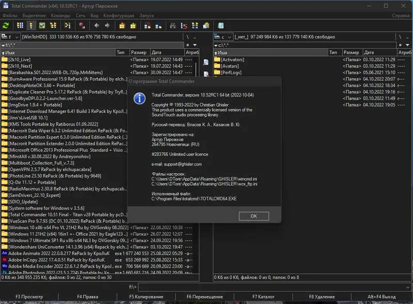Toggle the directory tree view mode
The image size is (413, 304).
[x=53, y=25]
